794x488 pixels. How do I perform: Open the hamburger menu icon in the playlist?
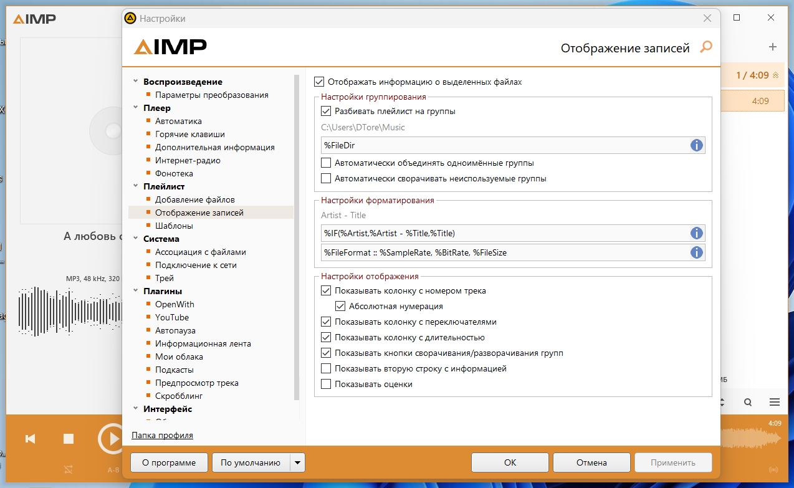775,402
